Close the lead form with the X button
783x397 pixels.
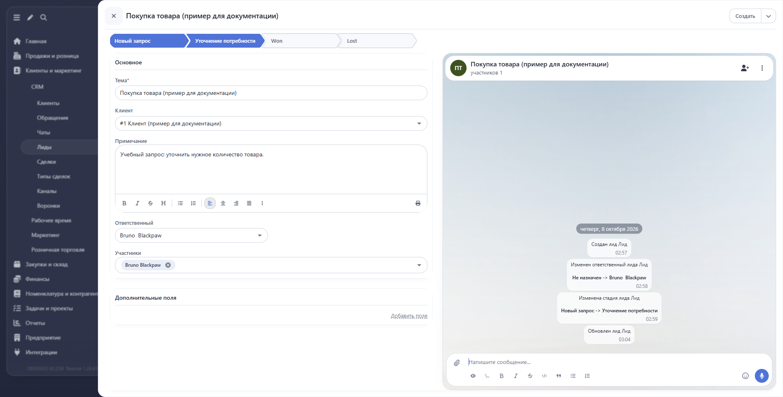(114, 16)
